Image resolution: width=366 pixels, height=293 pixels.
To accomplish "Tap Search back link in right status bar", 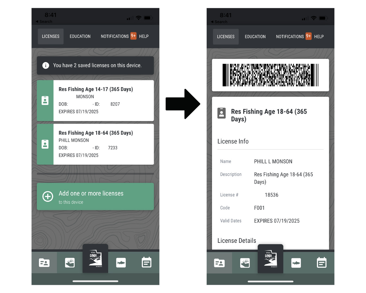I will tap(219, 22).
